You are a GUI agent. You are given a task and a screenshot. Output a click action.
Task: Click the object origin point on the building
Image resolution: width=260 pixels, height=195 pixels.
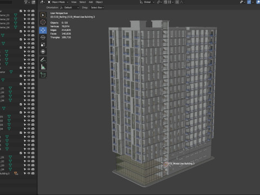[x=166, y=164]
